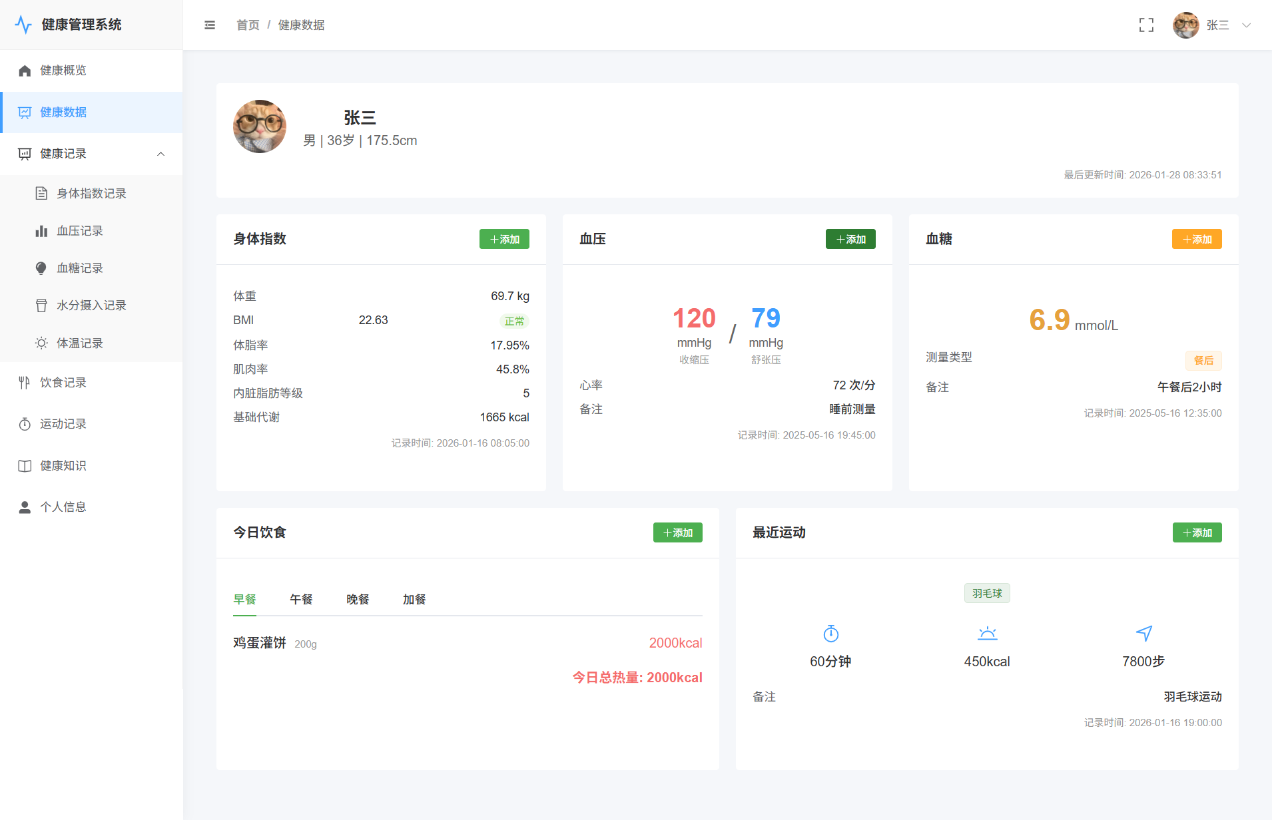Click the large cat profile avatar
The width and height of the screenshot is (1272, 820).
point(260,126)
